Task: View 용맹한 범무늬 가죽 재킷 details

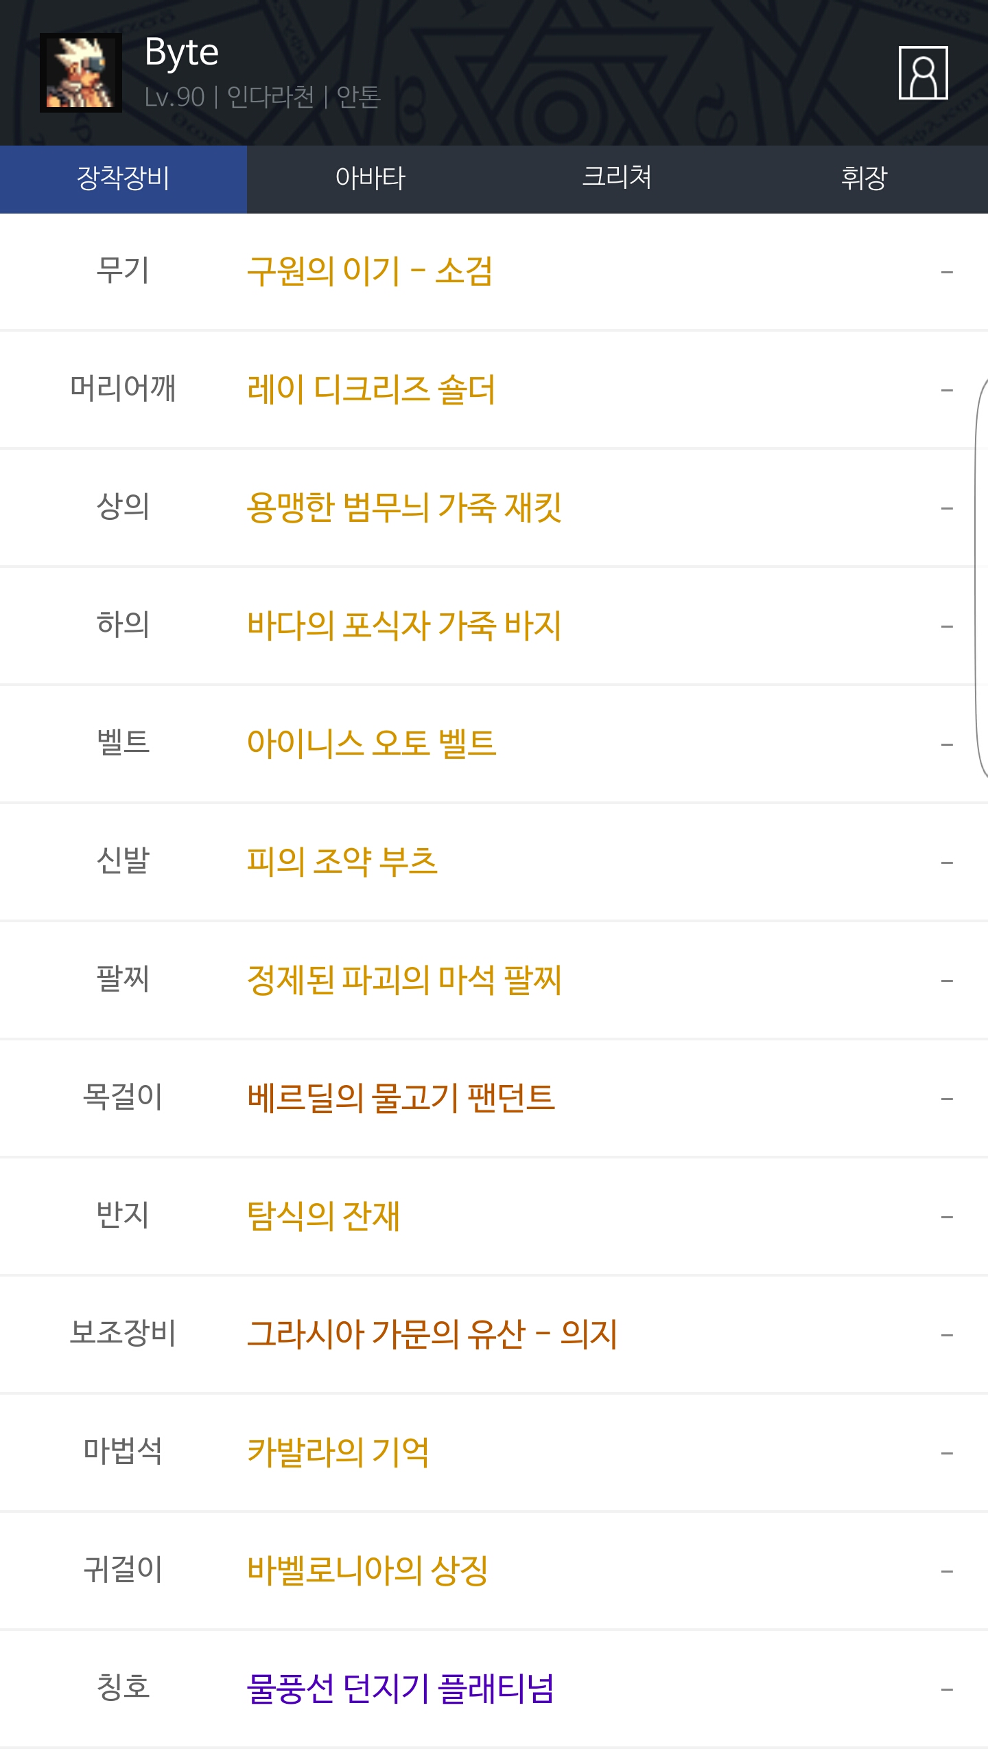Action: click(x=404, y=507)
